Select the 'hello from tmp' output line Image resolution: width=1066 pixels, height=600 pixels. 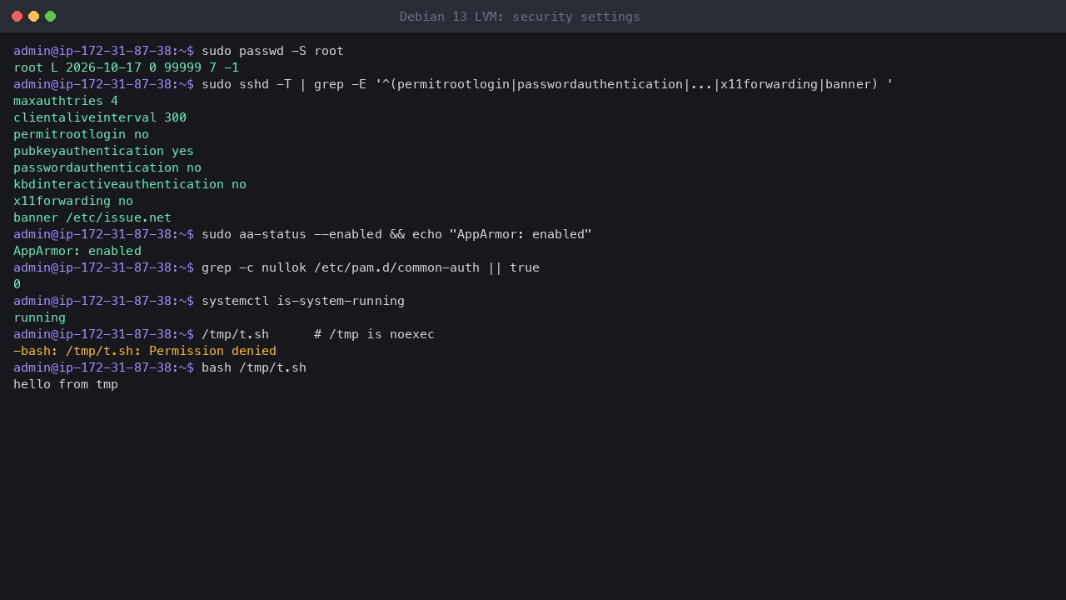tap(66, 384)
